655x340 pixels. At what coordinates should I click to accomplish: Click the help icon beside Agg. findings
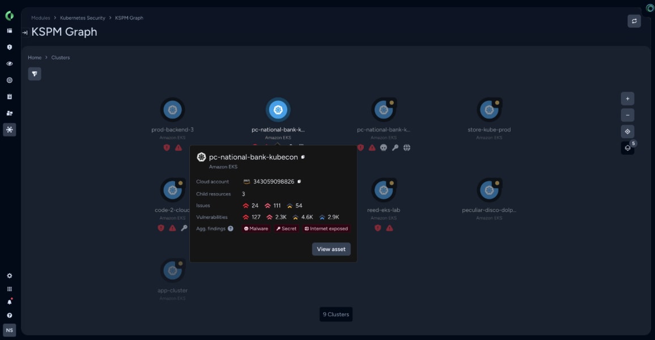(x=230, y=228)
